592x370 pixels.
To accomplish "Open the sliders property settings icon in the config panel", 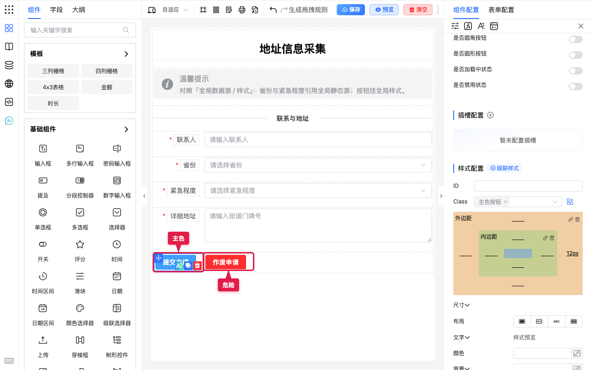I will tap(455, 26).
